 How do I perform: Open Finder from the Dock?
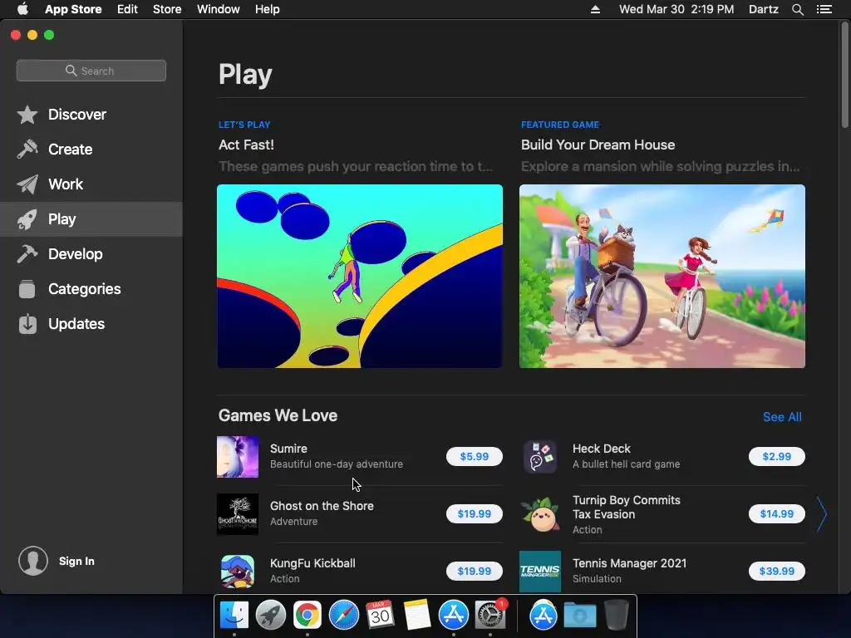tap(234, 616)
